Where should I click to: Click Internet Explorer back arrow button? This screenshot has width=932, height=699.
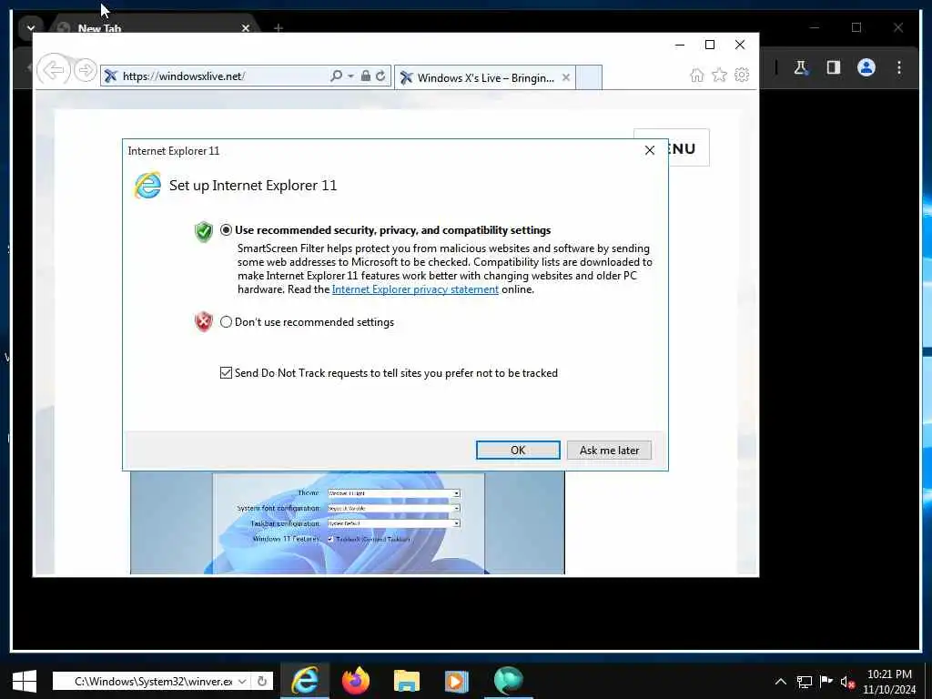pos(54,71)
